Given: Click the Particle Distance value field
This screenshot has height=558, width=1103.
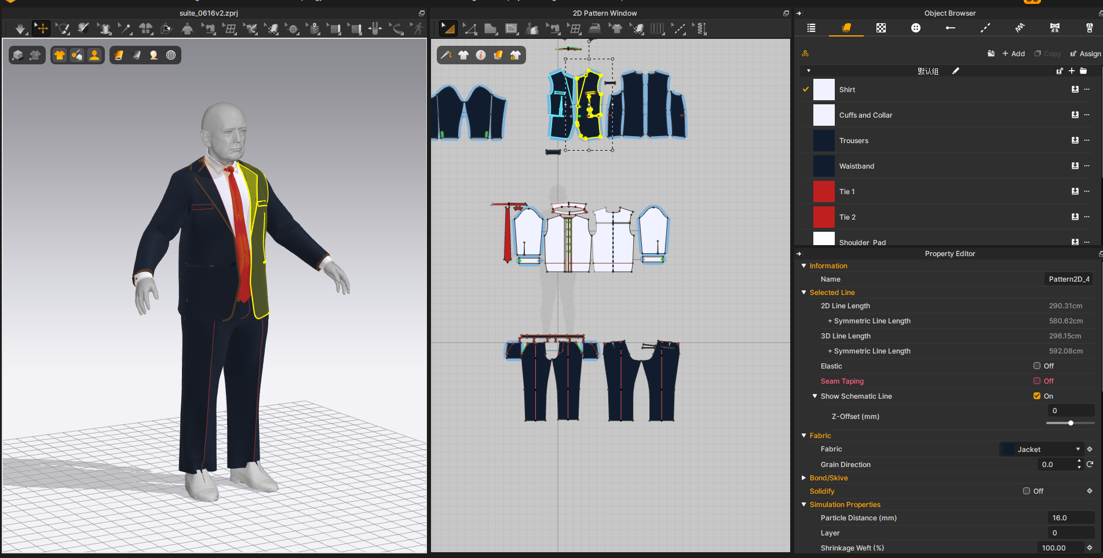Looking at the screenshot, I should coord(1071,518).
